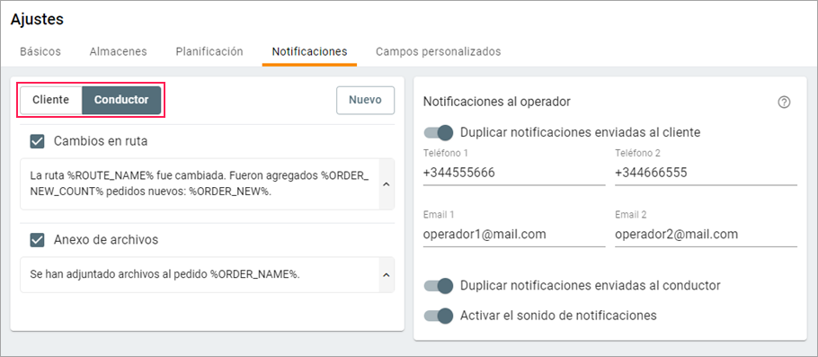Image resolution: width=818 pixels, height=357 pixels.
Task: Collapse the Anexo de archivos message template
Action: coord(386,274)
